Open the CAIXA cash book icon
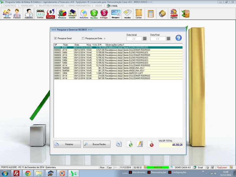Screen dimensions: 236x177 click(x=72, y=14)
